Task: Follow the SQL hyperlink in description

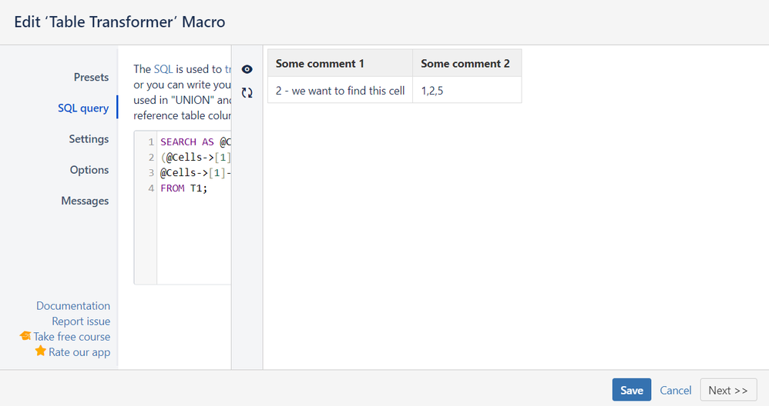Action: pyautogui.click(x=163, y=69)
